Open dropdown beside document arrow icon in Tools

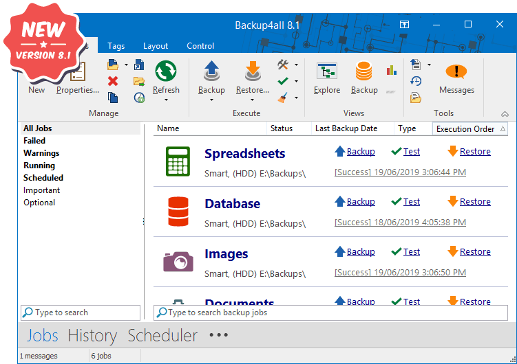click(x=429, y=65)
